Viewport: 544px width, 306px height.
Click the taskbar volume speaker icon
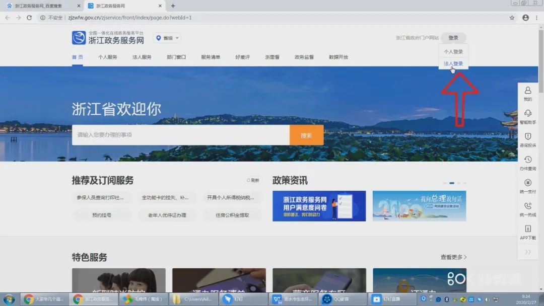point(488,299)
